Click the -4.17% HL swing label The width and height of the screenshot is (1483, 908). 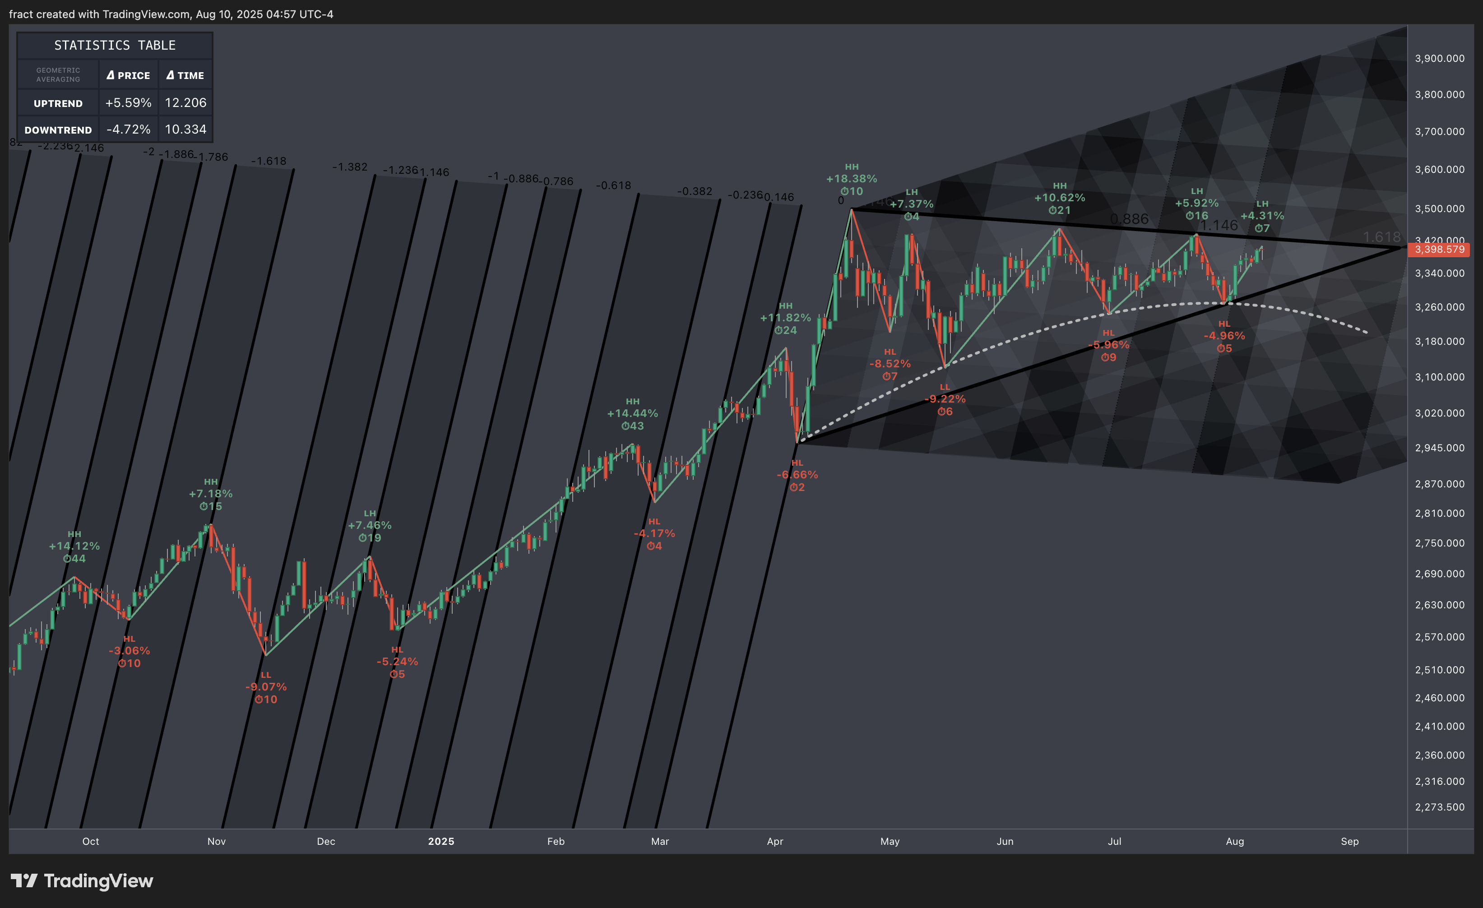654,534
